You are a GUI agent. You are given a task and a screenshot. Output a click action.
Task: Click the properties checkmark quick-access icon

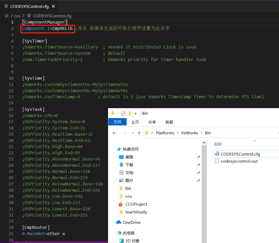(123, 113)
